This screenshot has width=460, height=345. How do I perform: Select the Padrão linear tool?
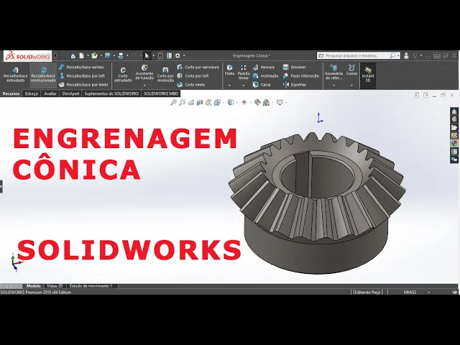tap(244, 72)
